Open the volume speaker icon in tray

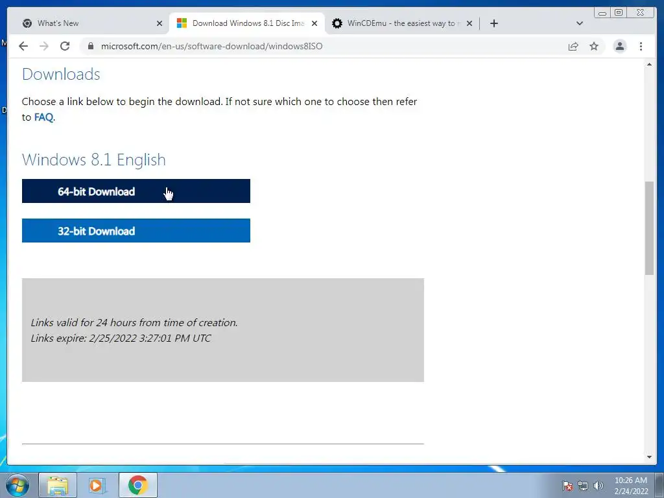point(598,486)
